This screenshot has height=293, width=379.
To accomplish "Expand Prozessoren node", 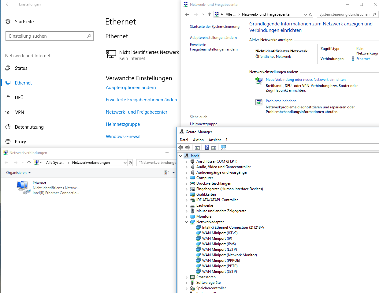I will (x=187, y=277).
